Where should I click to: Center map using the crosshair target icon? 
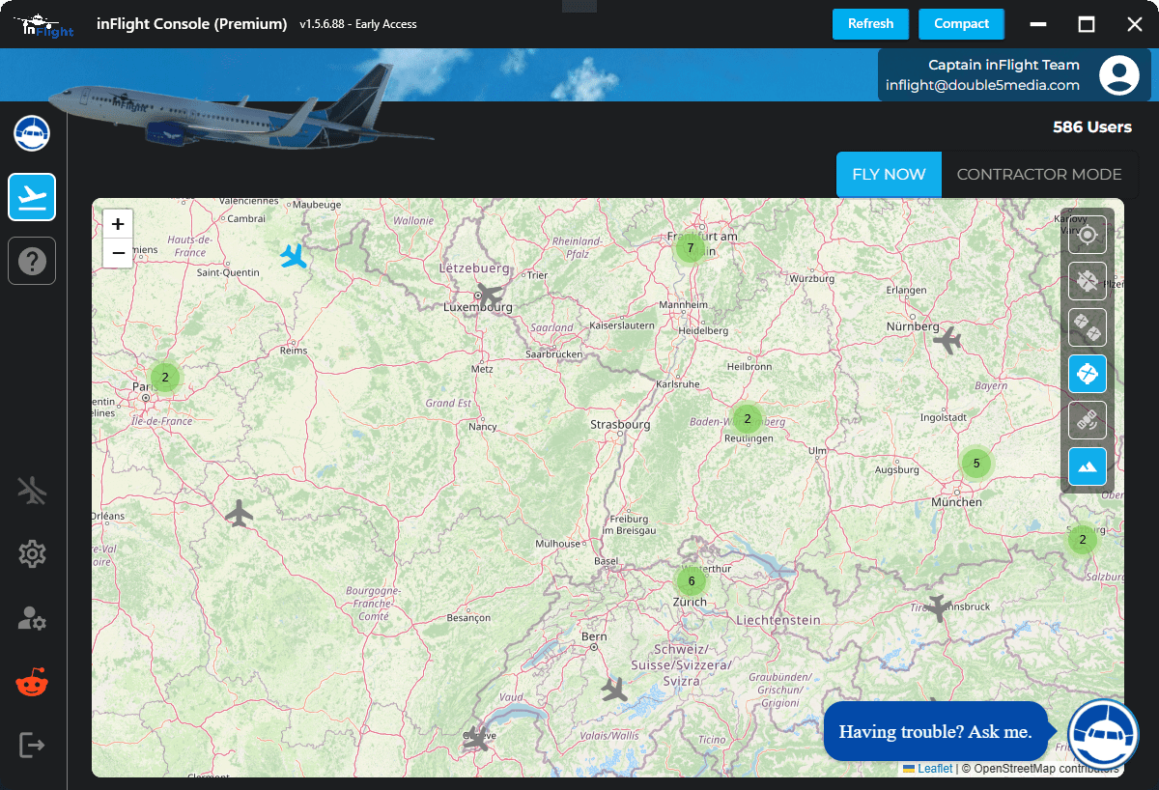coord(1088,235)
